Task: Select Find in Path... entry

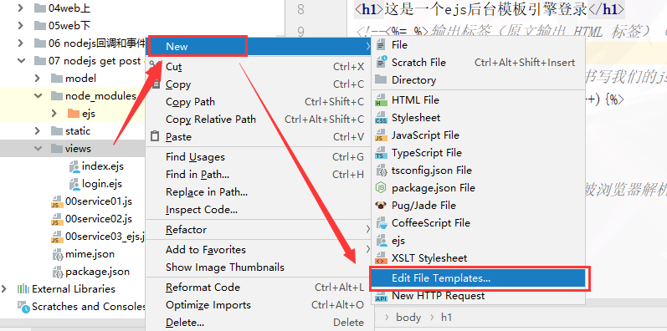Action: [259, 175]
